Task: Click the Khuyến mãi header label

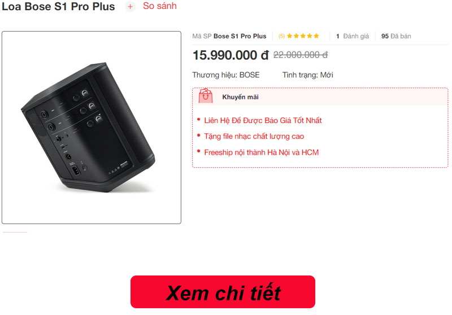Action: coord(241,97)
